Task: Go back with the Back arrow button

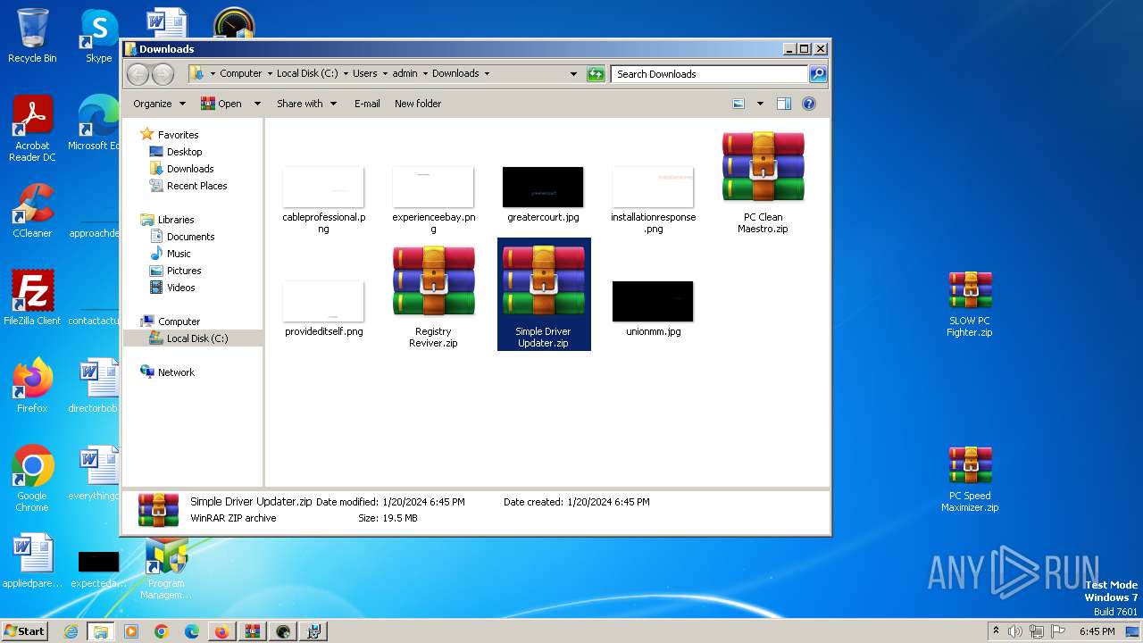Action: pos(138,74)
